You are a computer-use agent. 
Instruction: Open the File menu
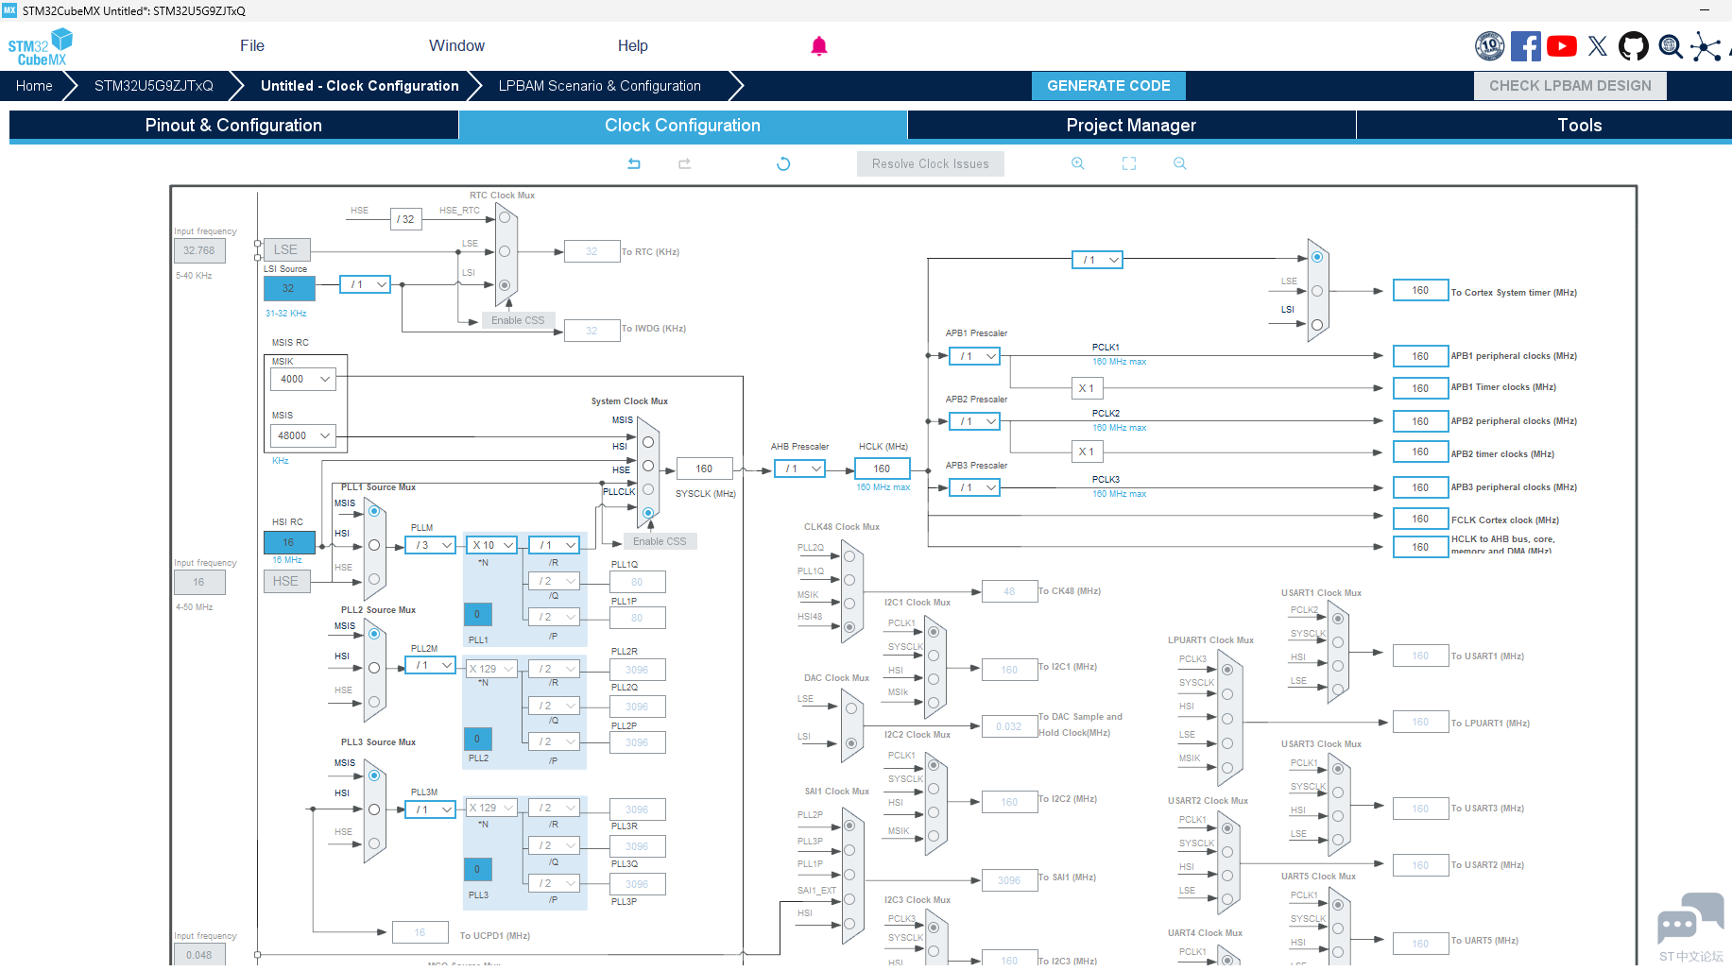[x=251, y=46]
